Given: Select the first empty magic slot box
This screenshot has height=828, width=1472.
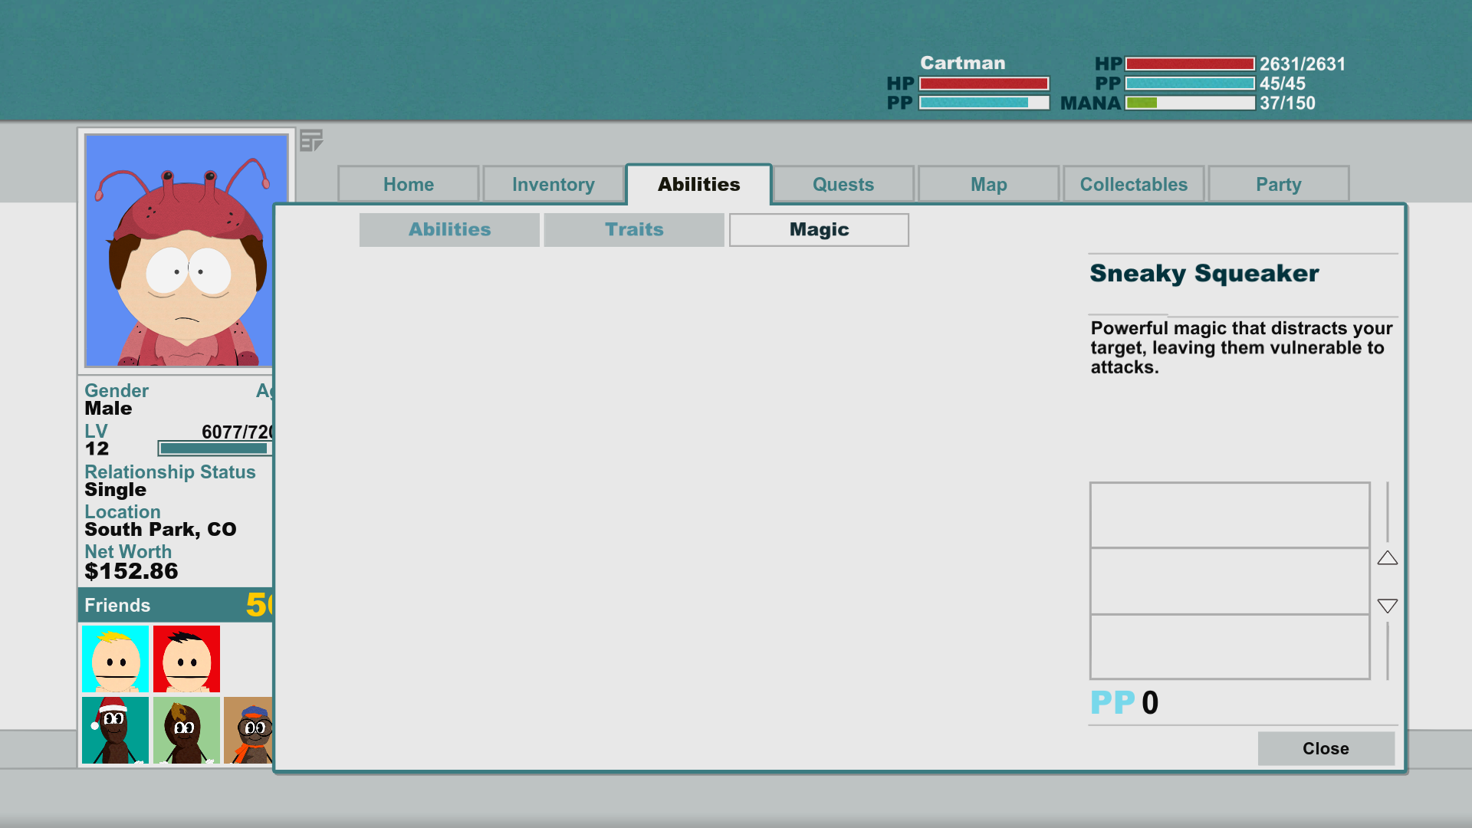Looking at the screenshot, I should [x=1230, y=514].
